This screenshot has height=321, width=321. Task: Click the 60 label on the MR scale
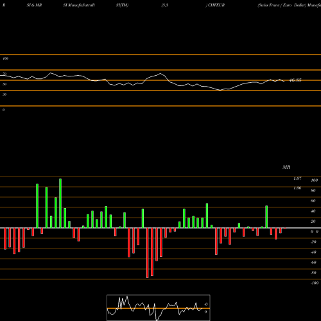[x=313, y=201]
